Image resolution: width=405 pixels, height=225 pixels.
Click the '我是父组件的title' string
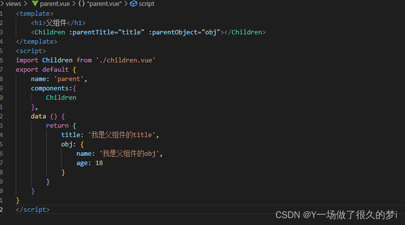[x=122, y=135]
